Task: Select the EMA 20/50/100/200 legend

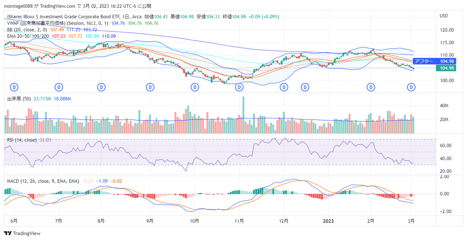Action: tap(28, 36)
